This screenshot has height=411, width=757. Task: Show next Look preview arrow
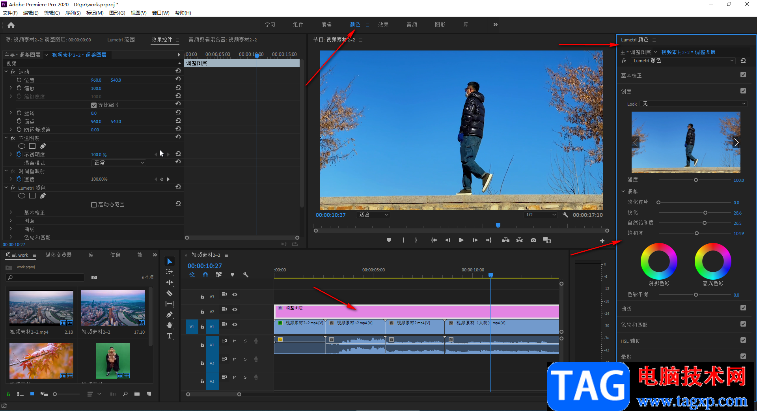click(x=736, y=142)
